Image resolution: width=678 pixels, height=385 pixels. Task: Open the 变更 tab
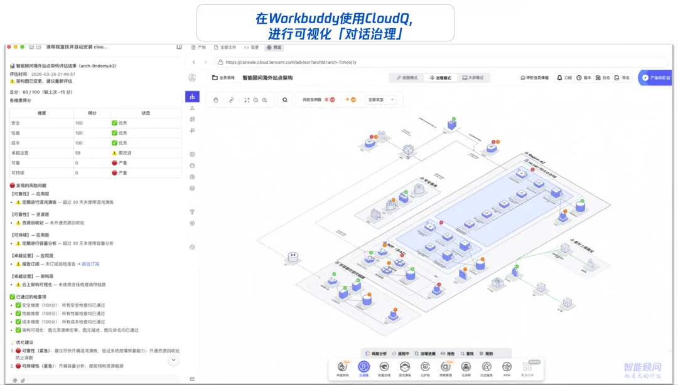251,48
